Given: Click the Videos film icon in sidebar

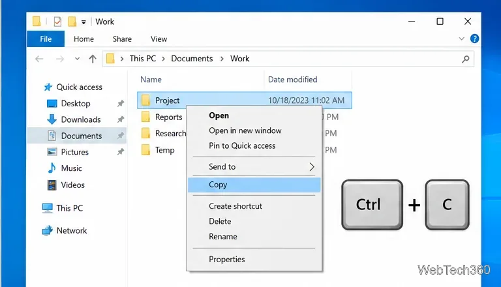Looking at the screenshot, I should [52, 185].
